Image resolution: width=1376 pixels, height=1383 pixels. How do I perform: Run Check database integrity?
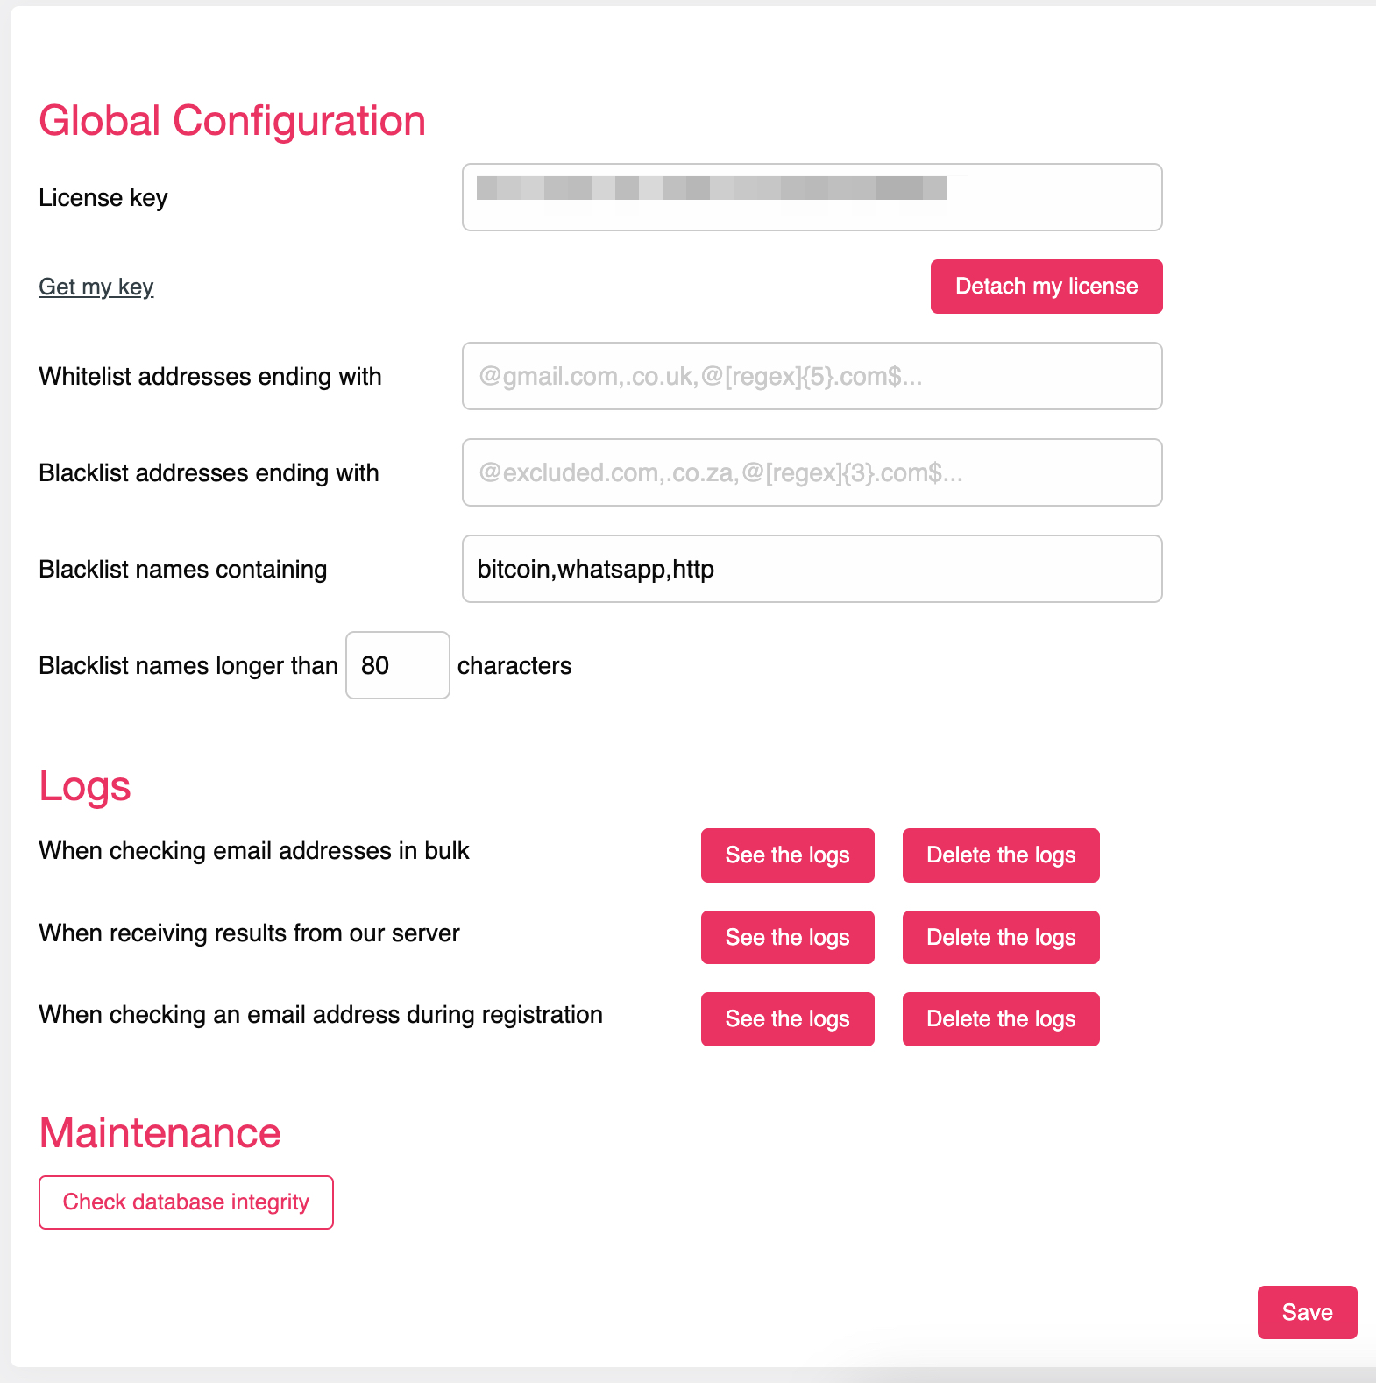tap(186, 1202)
